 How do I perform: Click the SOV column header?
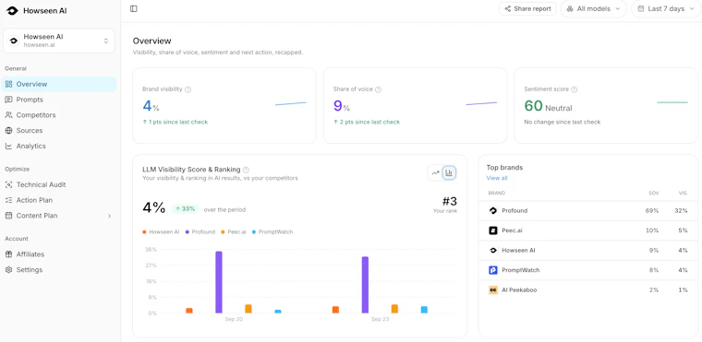pyautogui.click(x=654, y=194)
